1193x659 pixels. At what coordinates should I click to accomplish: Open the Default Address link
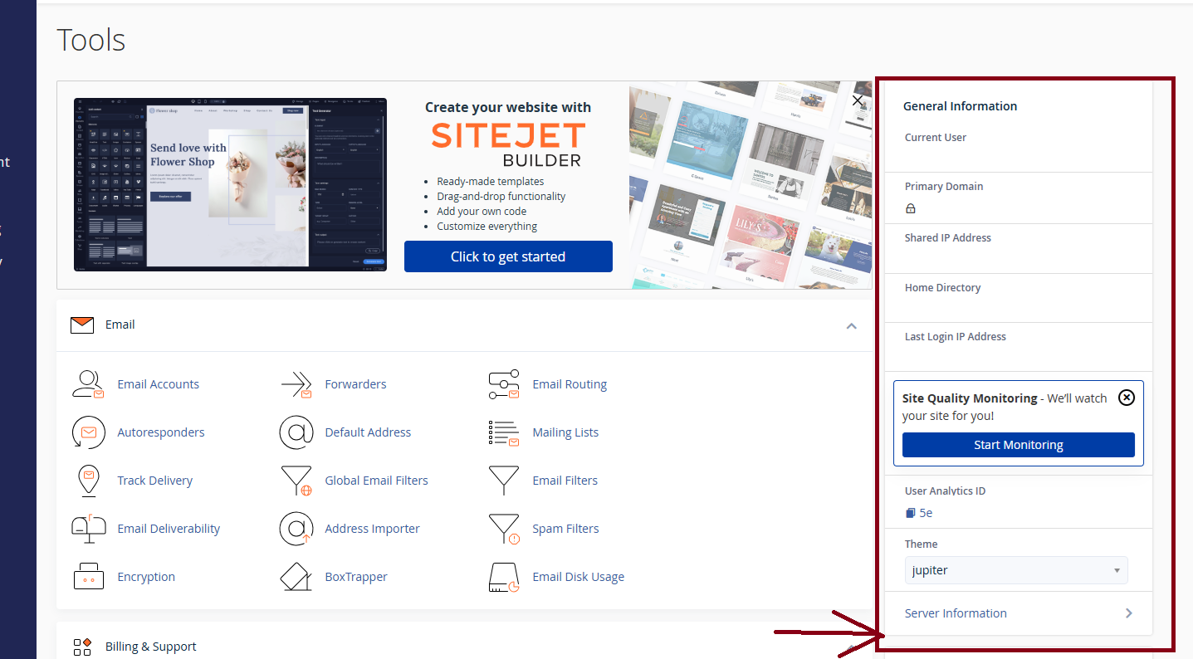(x=368, y=432)
